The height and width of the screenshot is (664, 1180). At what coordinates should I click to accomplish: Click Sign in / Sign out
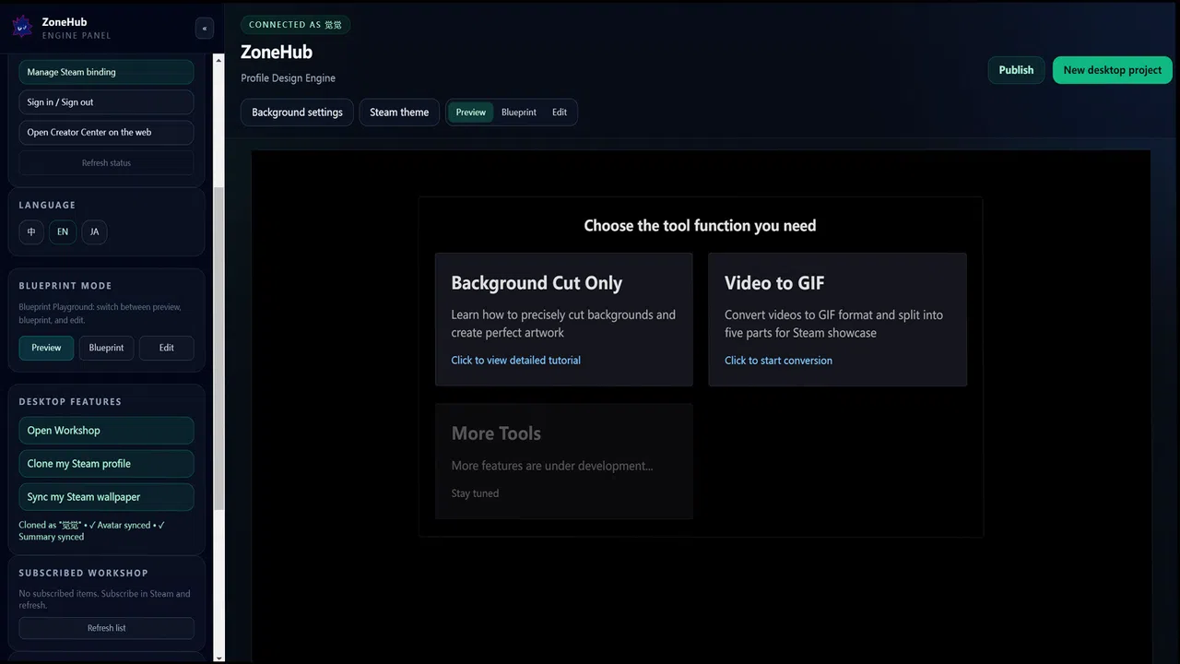(x=106, y=102)
